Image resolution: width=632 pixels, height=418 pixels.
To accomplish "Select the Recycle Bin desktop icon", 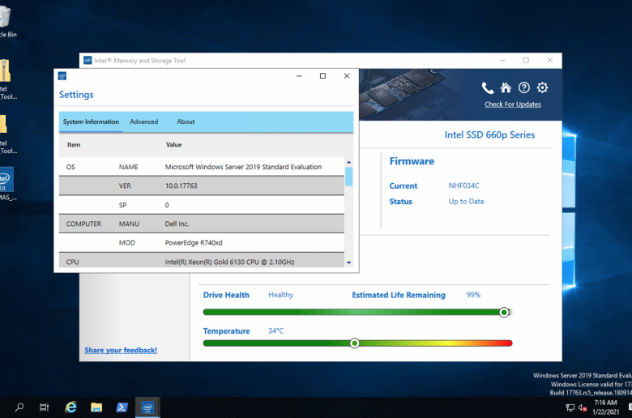I will tap(6, 21).
